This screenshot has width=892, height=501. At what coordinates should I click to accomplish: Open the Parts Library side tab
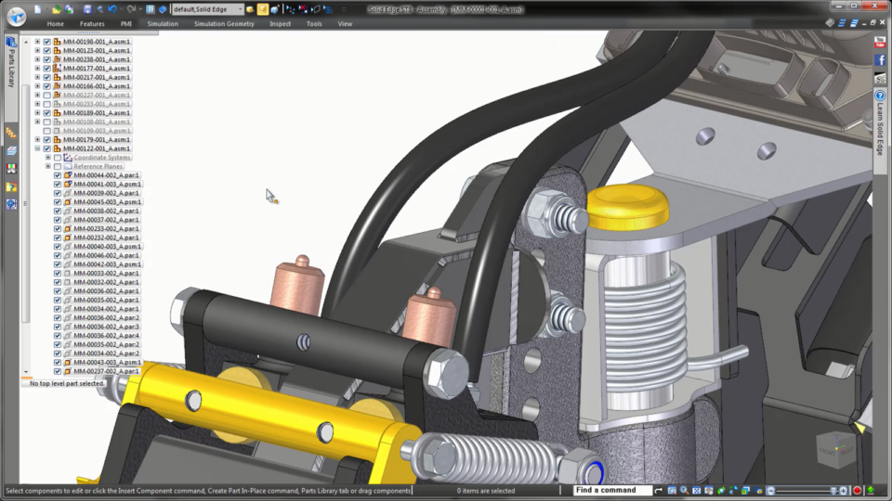coord(11,65)
